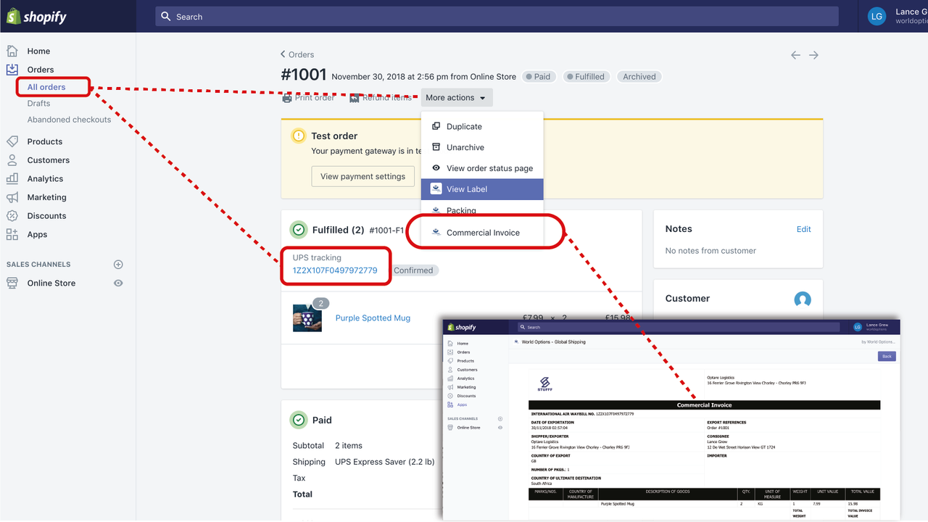Click the customer avatar icon
The image size is (928, 522).
point(802,299)
